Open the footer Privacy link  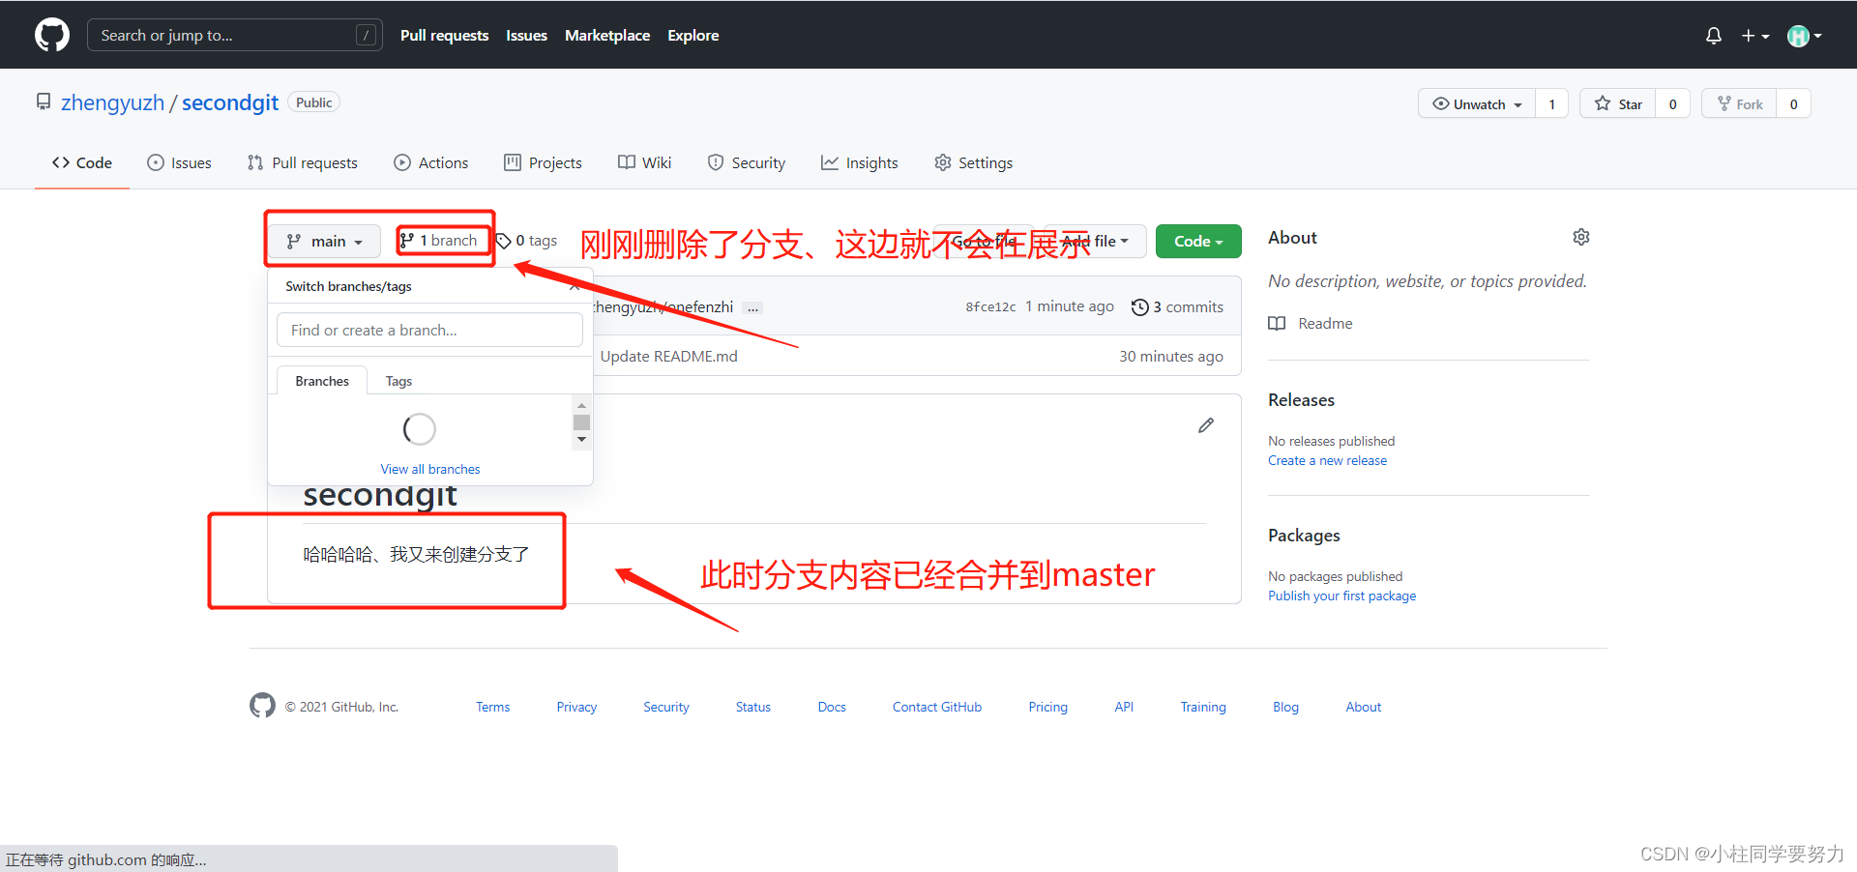(x=576, y=707)
